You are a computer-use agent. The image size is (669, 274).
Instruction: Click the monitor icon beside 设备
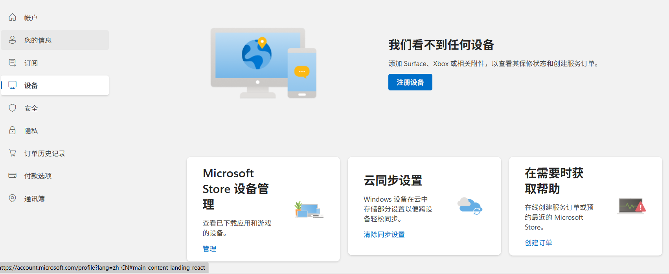point(13,85)
